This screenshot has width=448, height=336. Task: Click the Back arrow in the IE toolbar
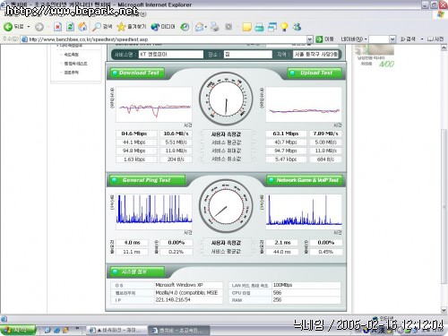8,27
